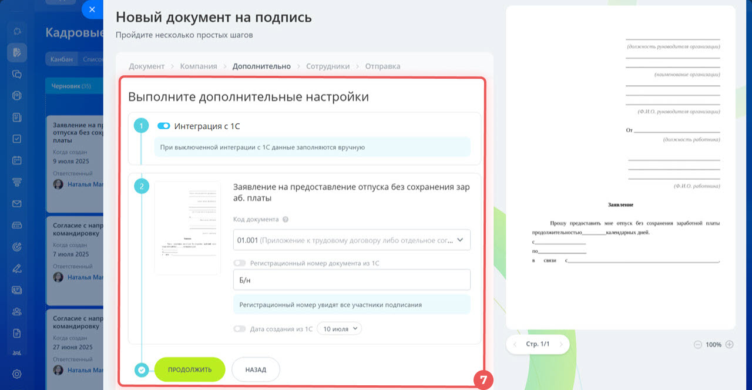The width and height of the screenshot is (752, 390).
Task: Click the Черновик kanban column header
Action: (x=75, y=86)
